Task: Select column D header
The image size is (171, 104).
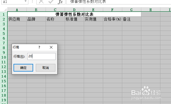Action: tap(74, 10)
